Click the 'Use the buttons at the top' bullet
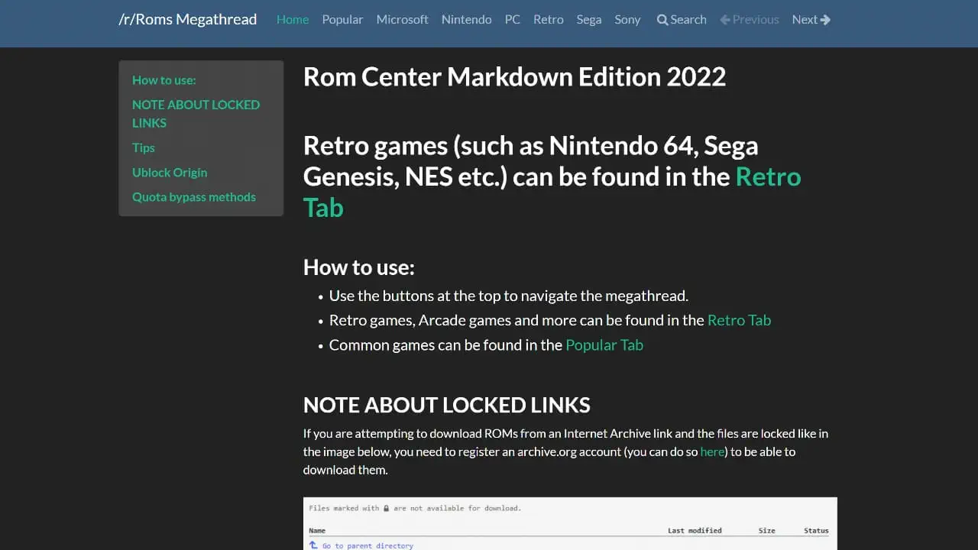The height and width of the screenshot is (550, 978). 509,296
